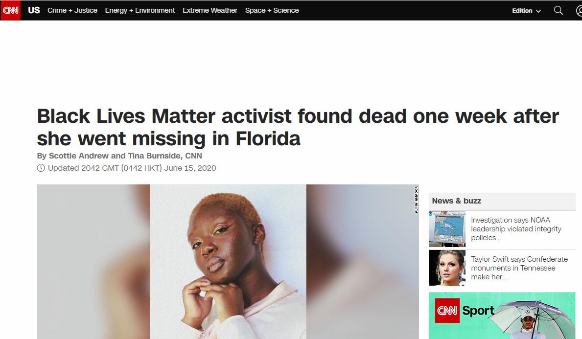Expand the Edition dropdown

pyautogui.click(x=526, y=11)
